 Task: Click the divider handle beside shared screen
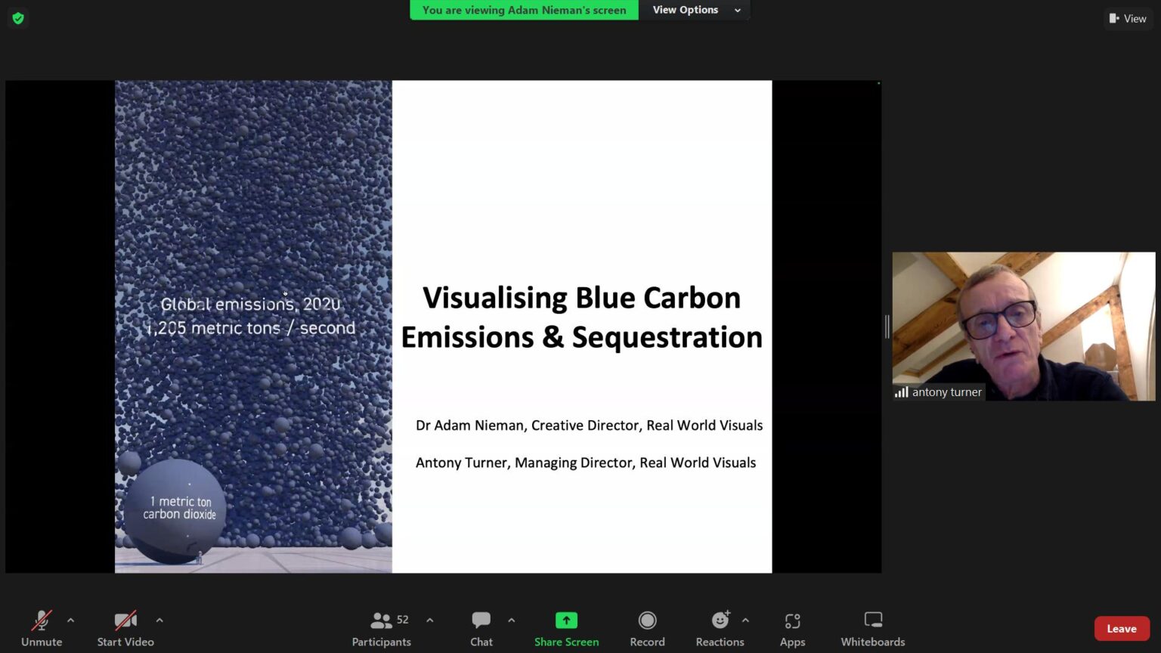(887, 326)
